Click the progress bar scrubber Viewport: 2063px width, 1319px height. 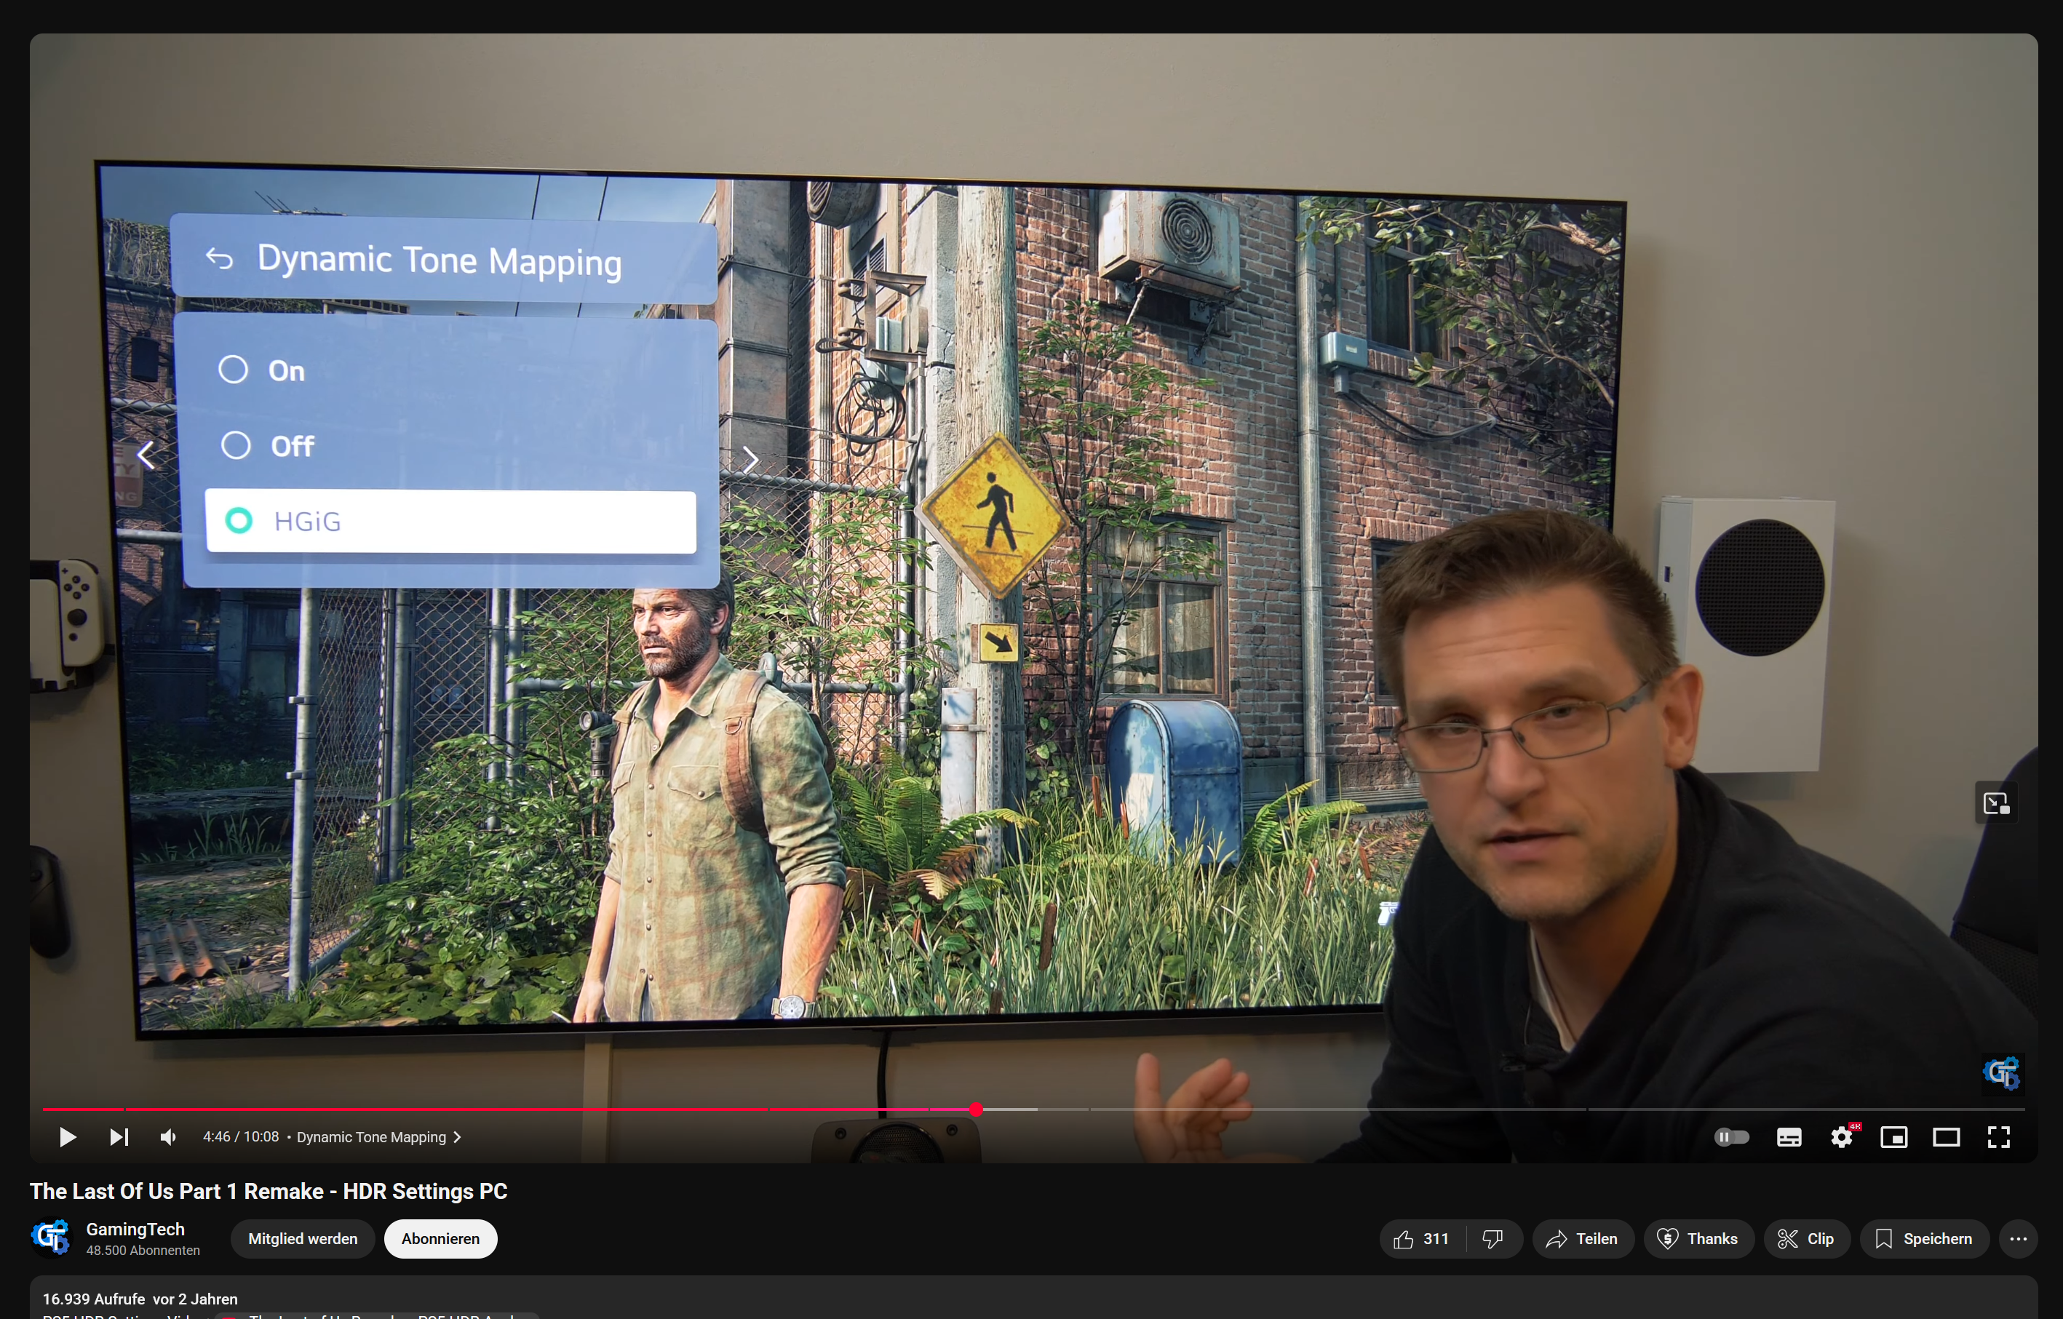(976, 1109)
